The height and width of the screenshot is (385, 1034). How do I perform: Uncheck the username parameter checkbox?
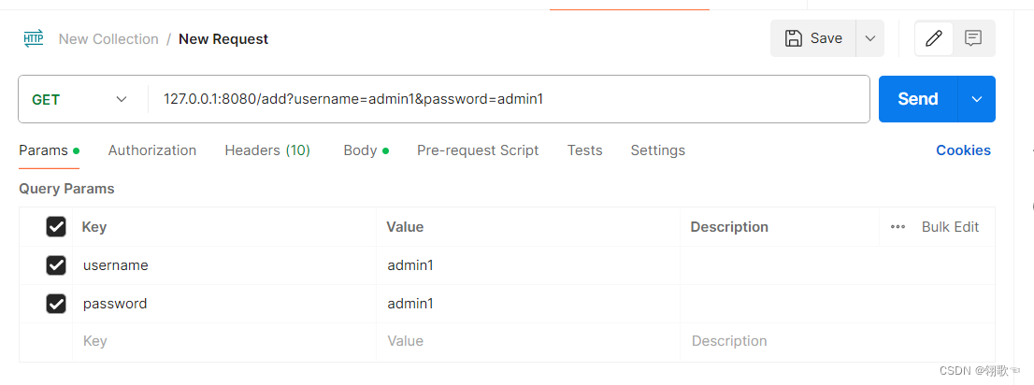(56, 265)
